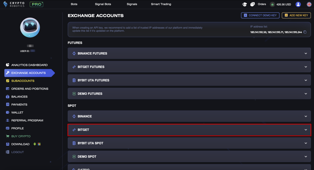Open the Bots menu
The height and width of the screenshot is (170, 314).
(74, 4)
